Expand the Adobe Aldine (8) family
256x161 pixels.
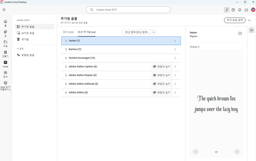pyautogui.click(x=66, y=93)
